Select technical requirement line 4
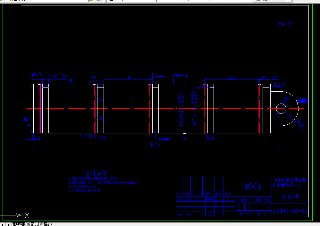 coord(85,191)
